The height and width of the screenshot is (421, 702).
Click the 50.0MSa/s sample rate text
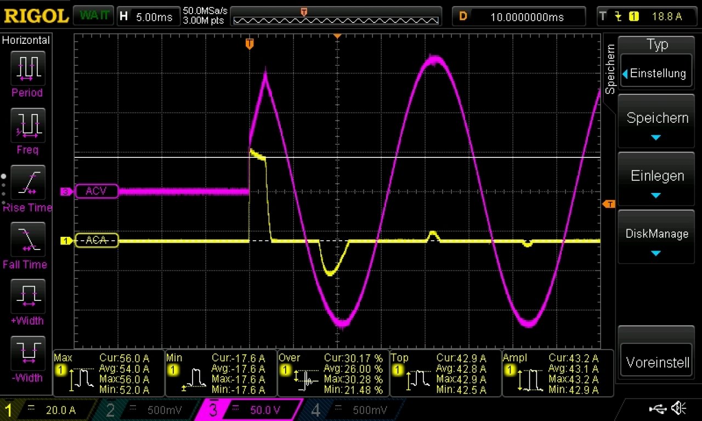click(205, 11)
